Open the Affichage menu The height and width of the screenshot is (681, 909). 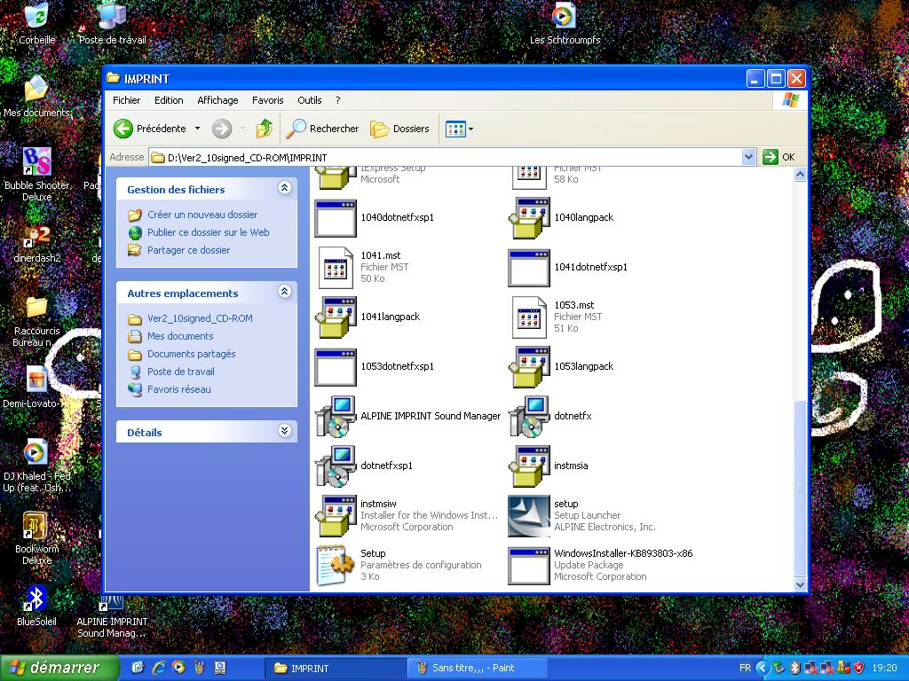pyautogui.click(x=217, y=100)
